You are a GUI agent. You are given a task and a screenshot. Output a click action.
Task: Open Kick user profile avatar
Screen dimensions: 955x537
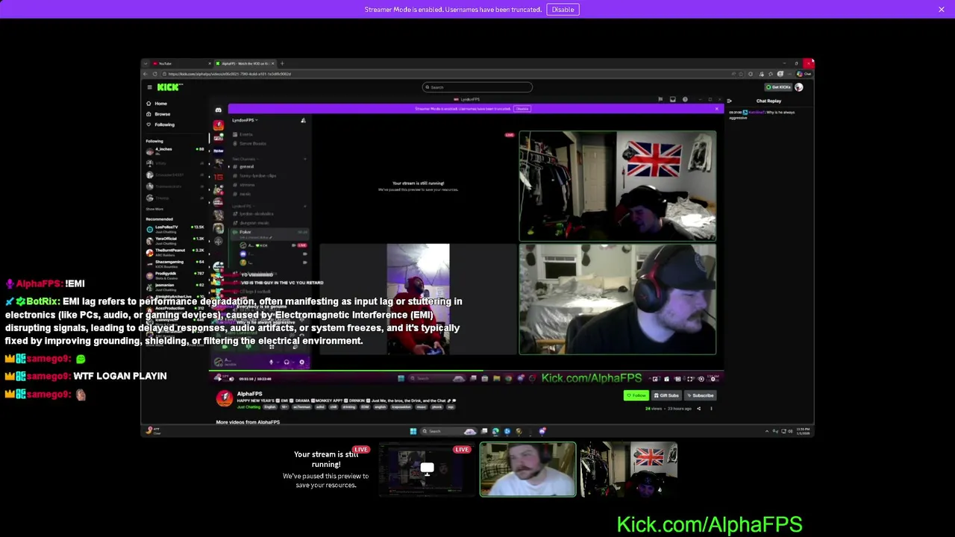799,87
